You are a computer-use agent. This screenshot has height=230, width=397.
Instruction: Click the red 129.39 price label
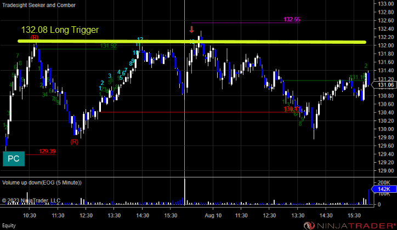pos(47,151)
